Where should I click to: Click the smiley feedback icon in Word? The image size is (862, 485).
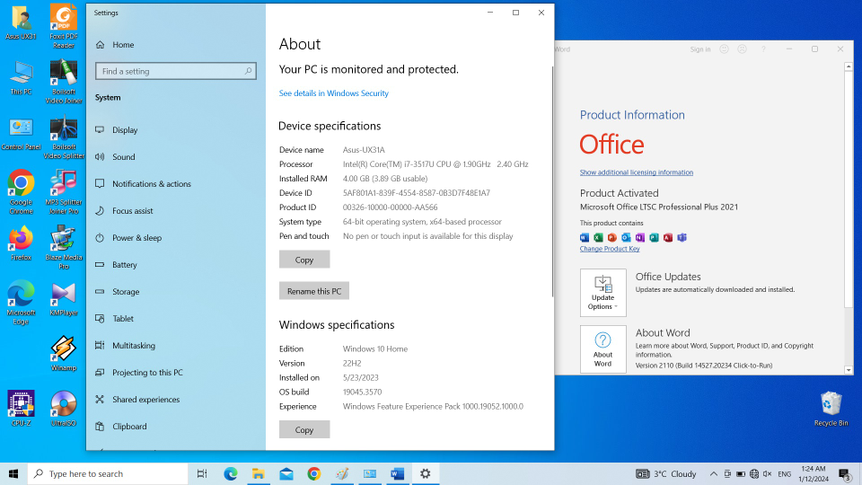click(724, 48)
